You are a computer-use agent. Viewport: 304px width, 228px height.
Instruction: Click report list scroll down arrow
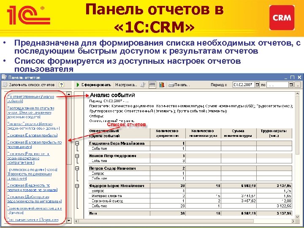pyautogui.click(x=69, y=220)
